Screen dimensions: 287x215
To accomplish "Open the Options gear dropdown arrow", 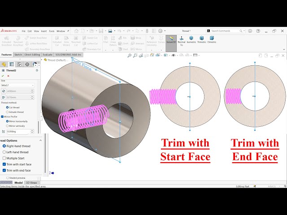I will point(165,31).
